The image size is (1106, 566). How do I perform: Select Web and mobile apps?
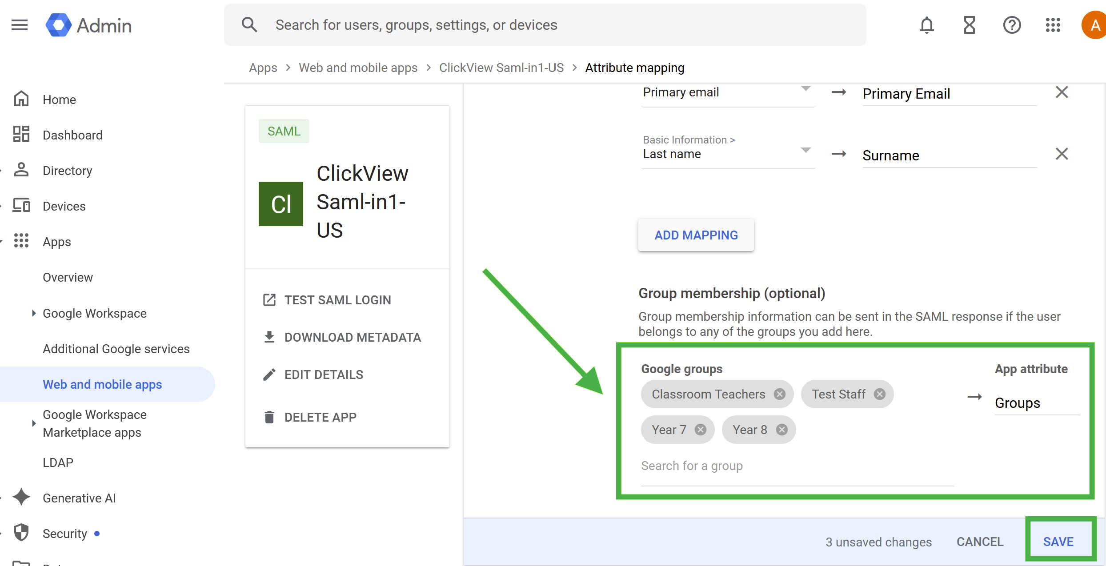107,384
